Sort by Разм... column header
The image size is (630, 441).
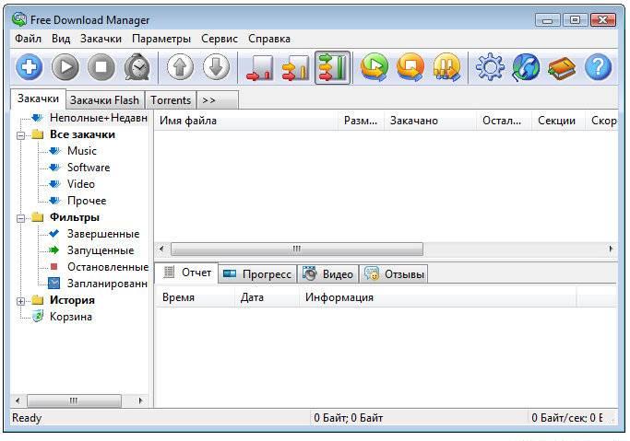[361, 121]
